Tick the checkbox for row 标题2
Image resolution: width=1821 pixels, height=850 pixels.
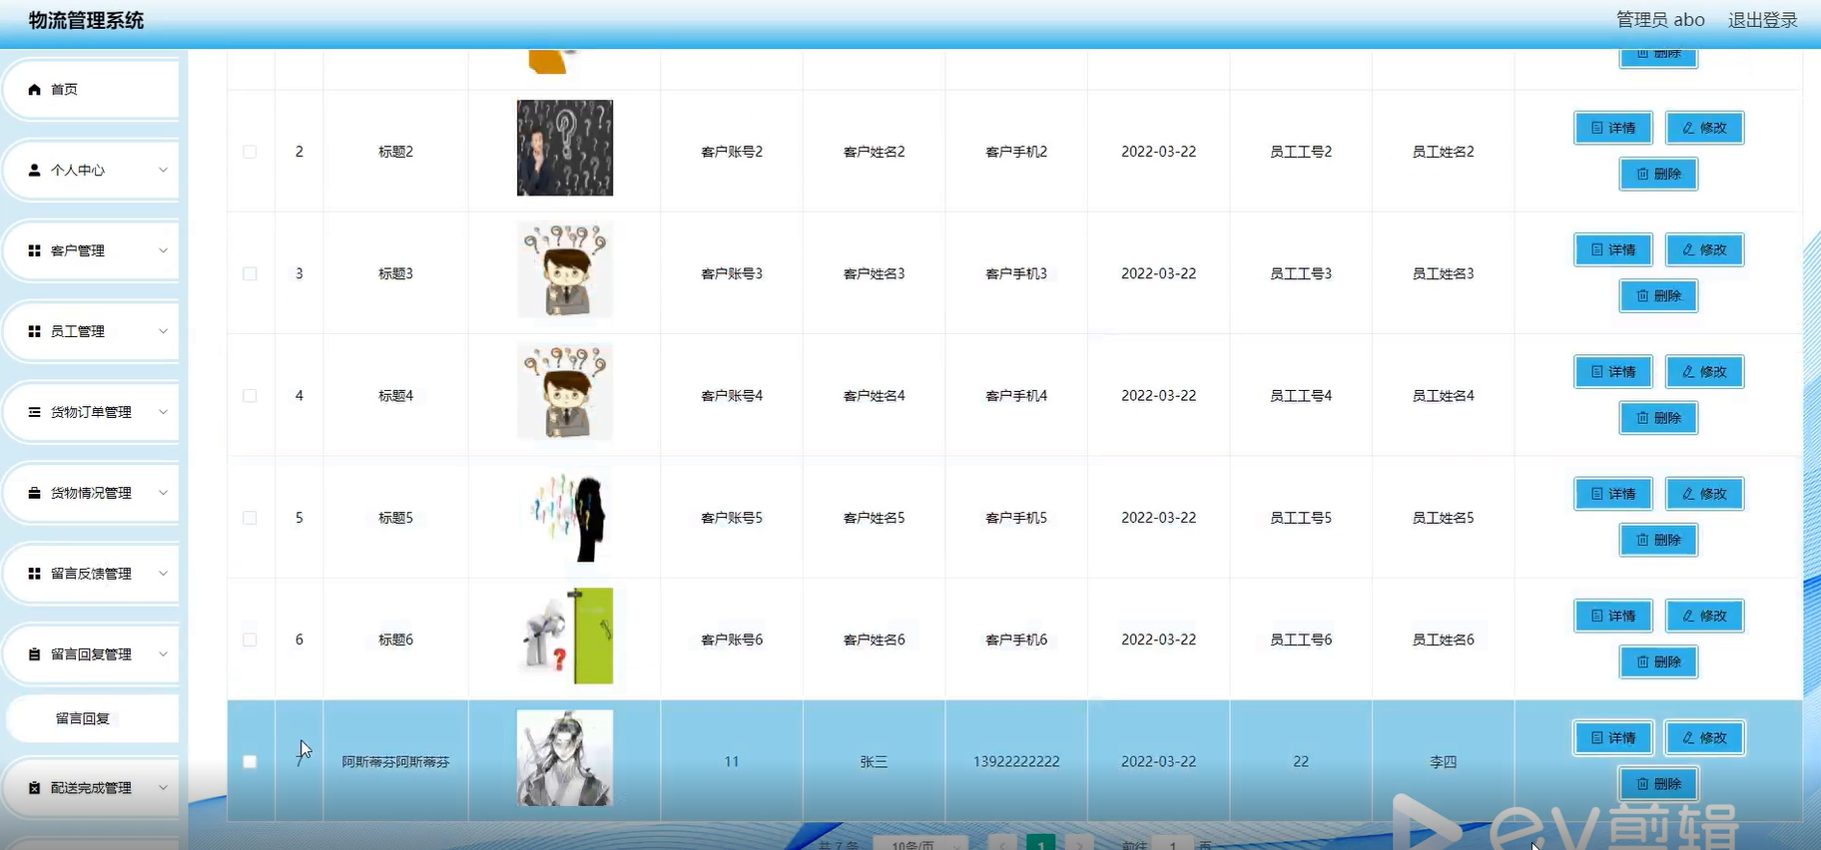point(250,152)
